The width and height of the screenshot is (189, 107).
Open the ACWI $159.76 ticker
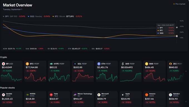tap(12, 49)
